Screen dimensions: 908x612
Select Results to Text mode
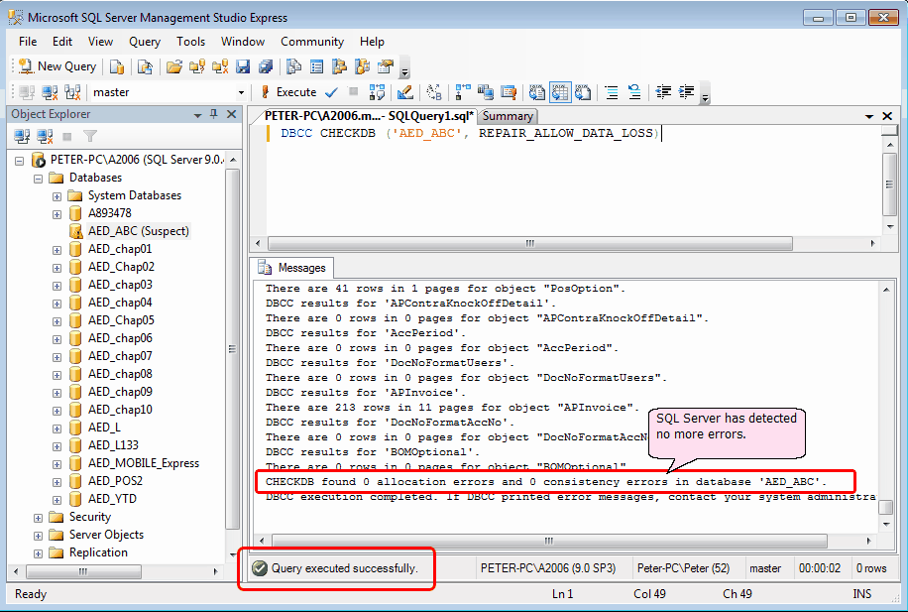[x=537, y=92]
